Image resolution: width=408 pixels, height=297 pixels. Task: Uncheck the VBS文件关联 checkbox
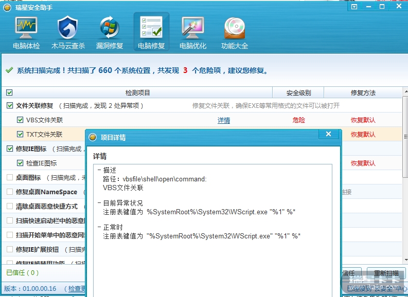point(20,120)
